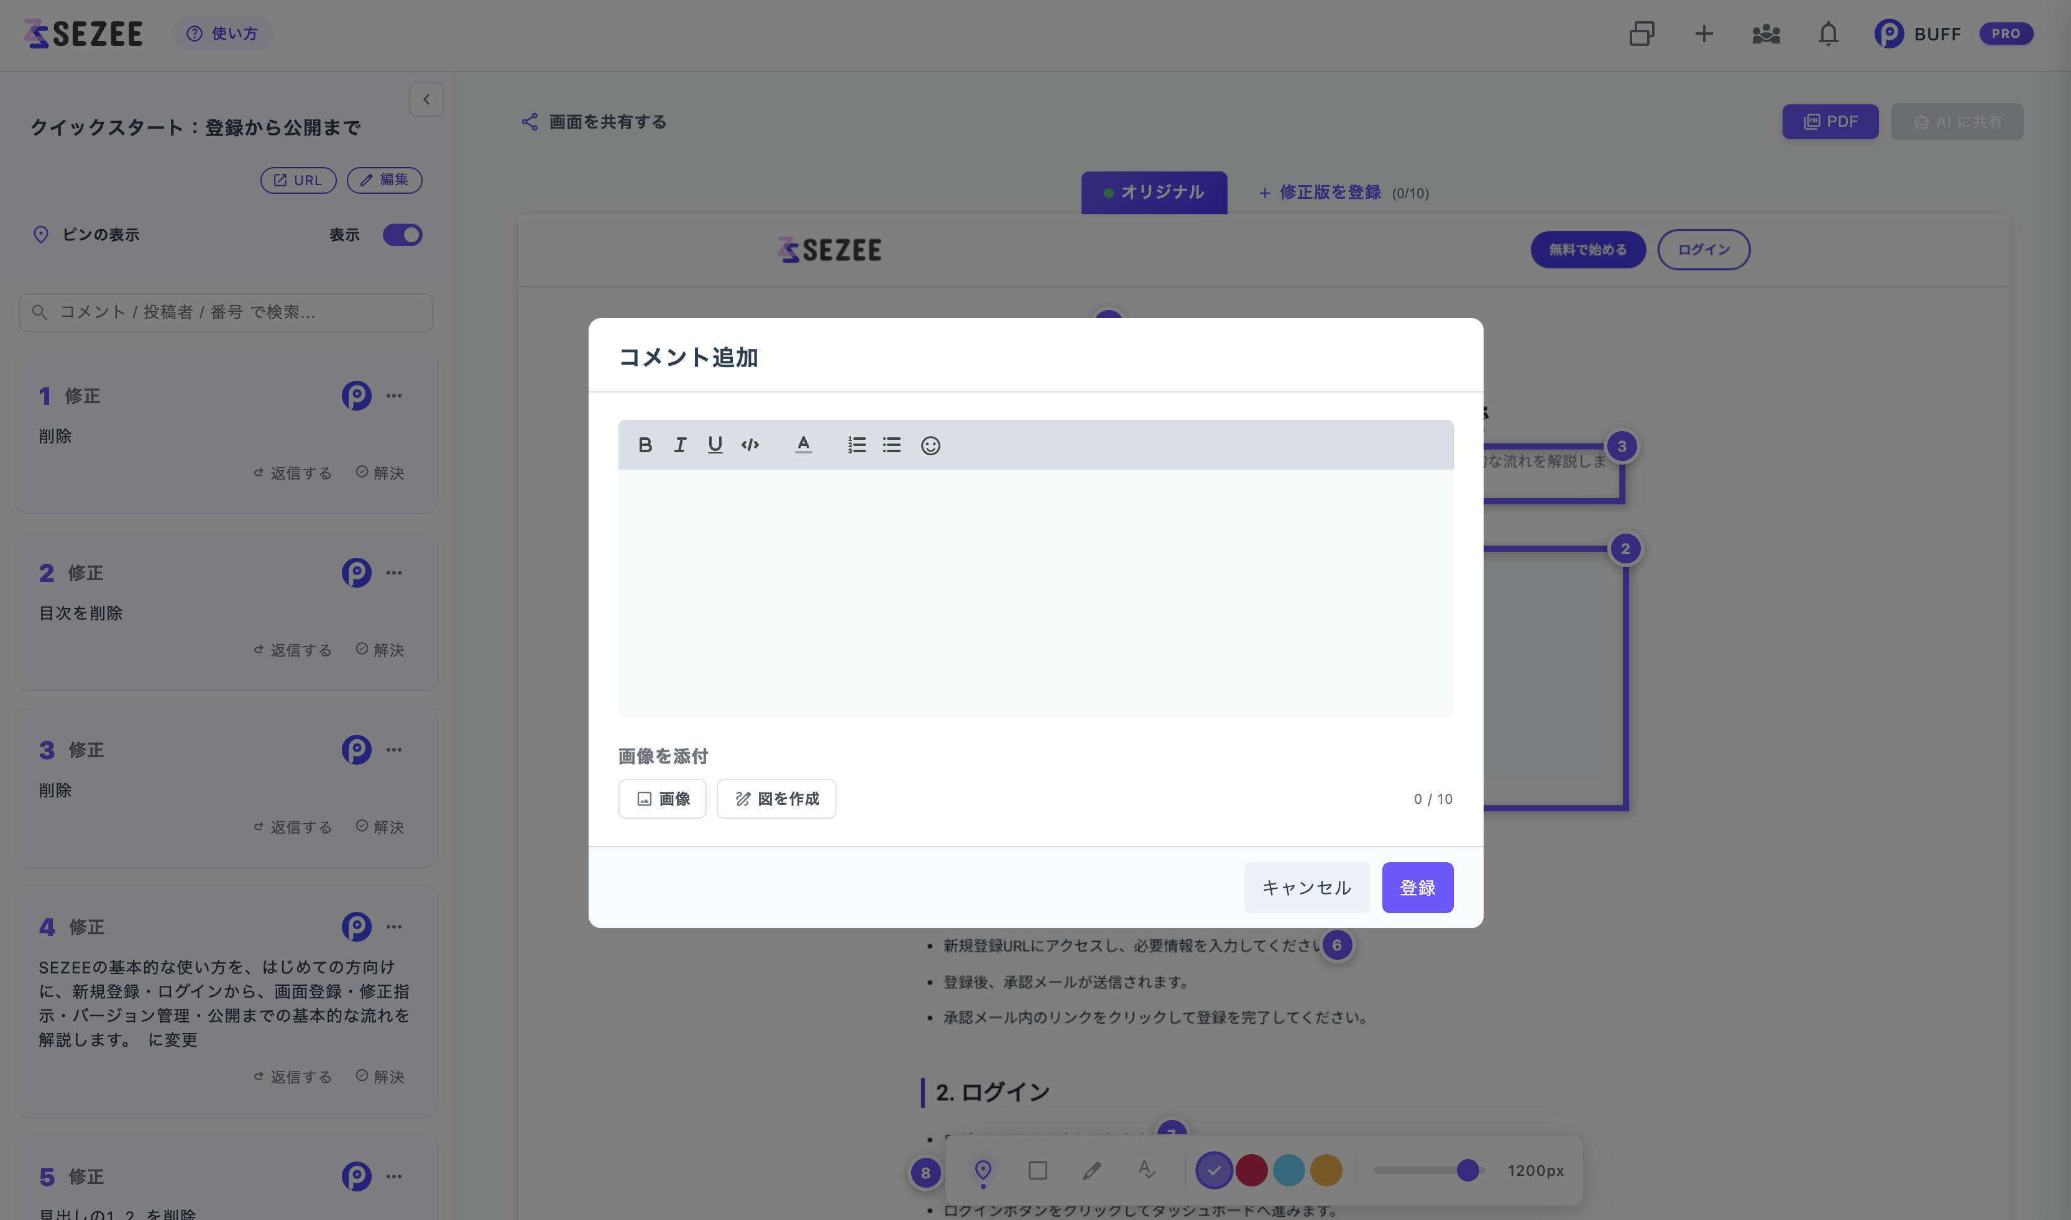Click the comment text area
This screenshot has height=1220, width=2071.
(x=1035, y=593)
